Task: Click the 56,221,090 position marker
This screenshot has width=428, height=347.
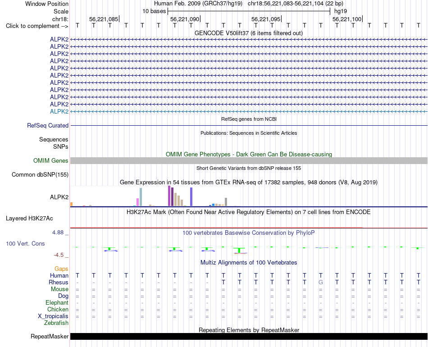Action: click(x=185, y=19)
